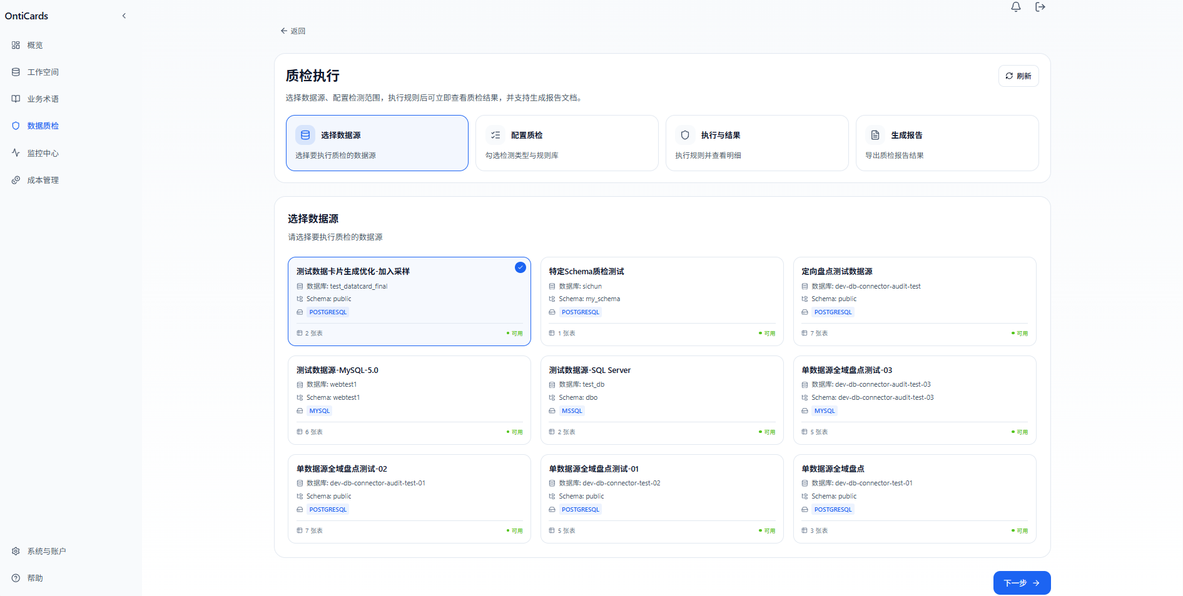Open the notifications bell icon
1183x596 pixels.
1016,7
